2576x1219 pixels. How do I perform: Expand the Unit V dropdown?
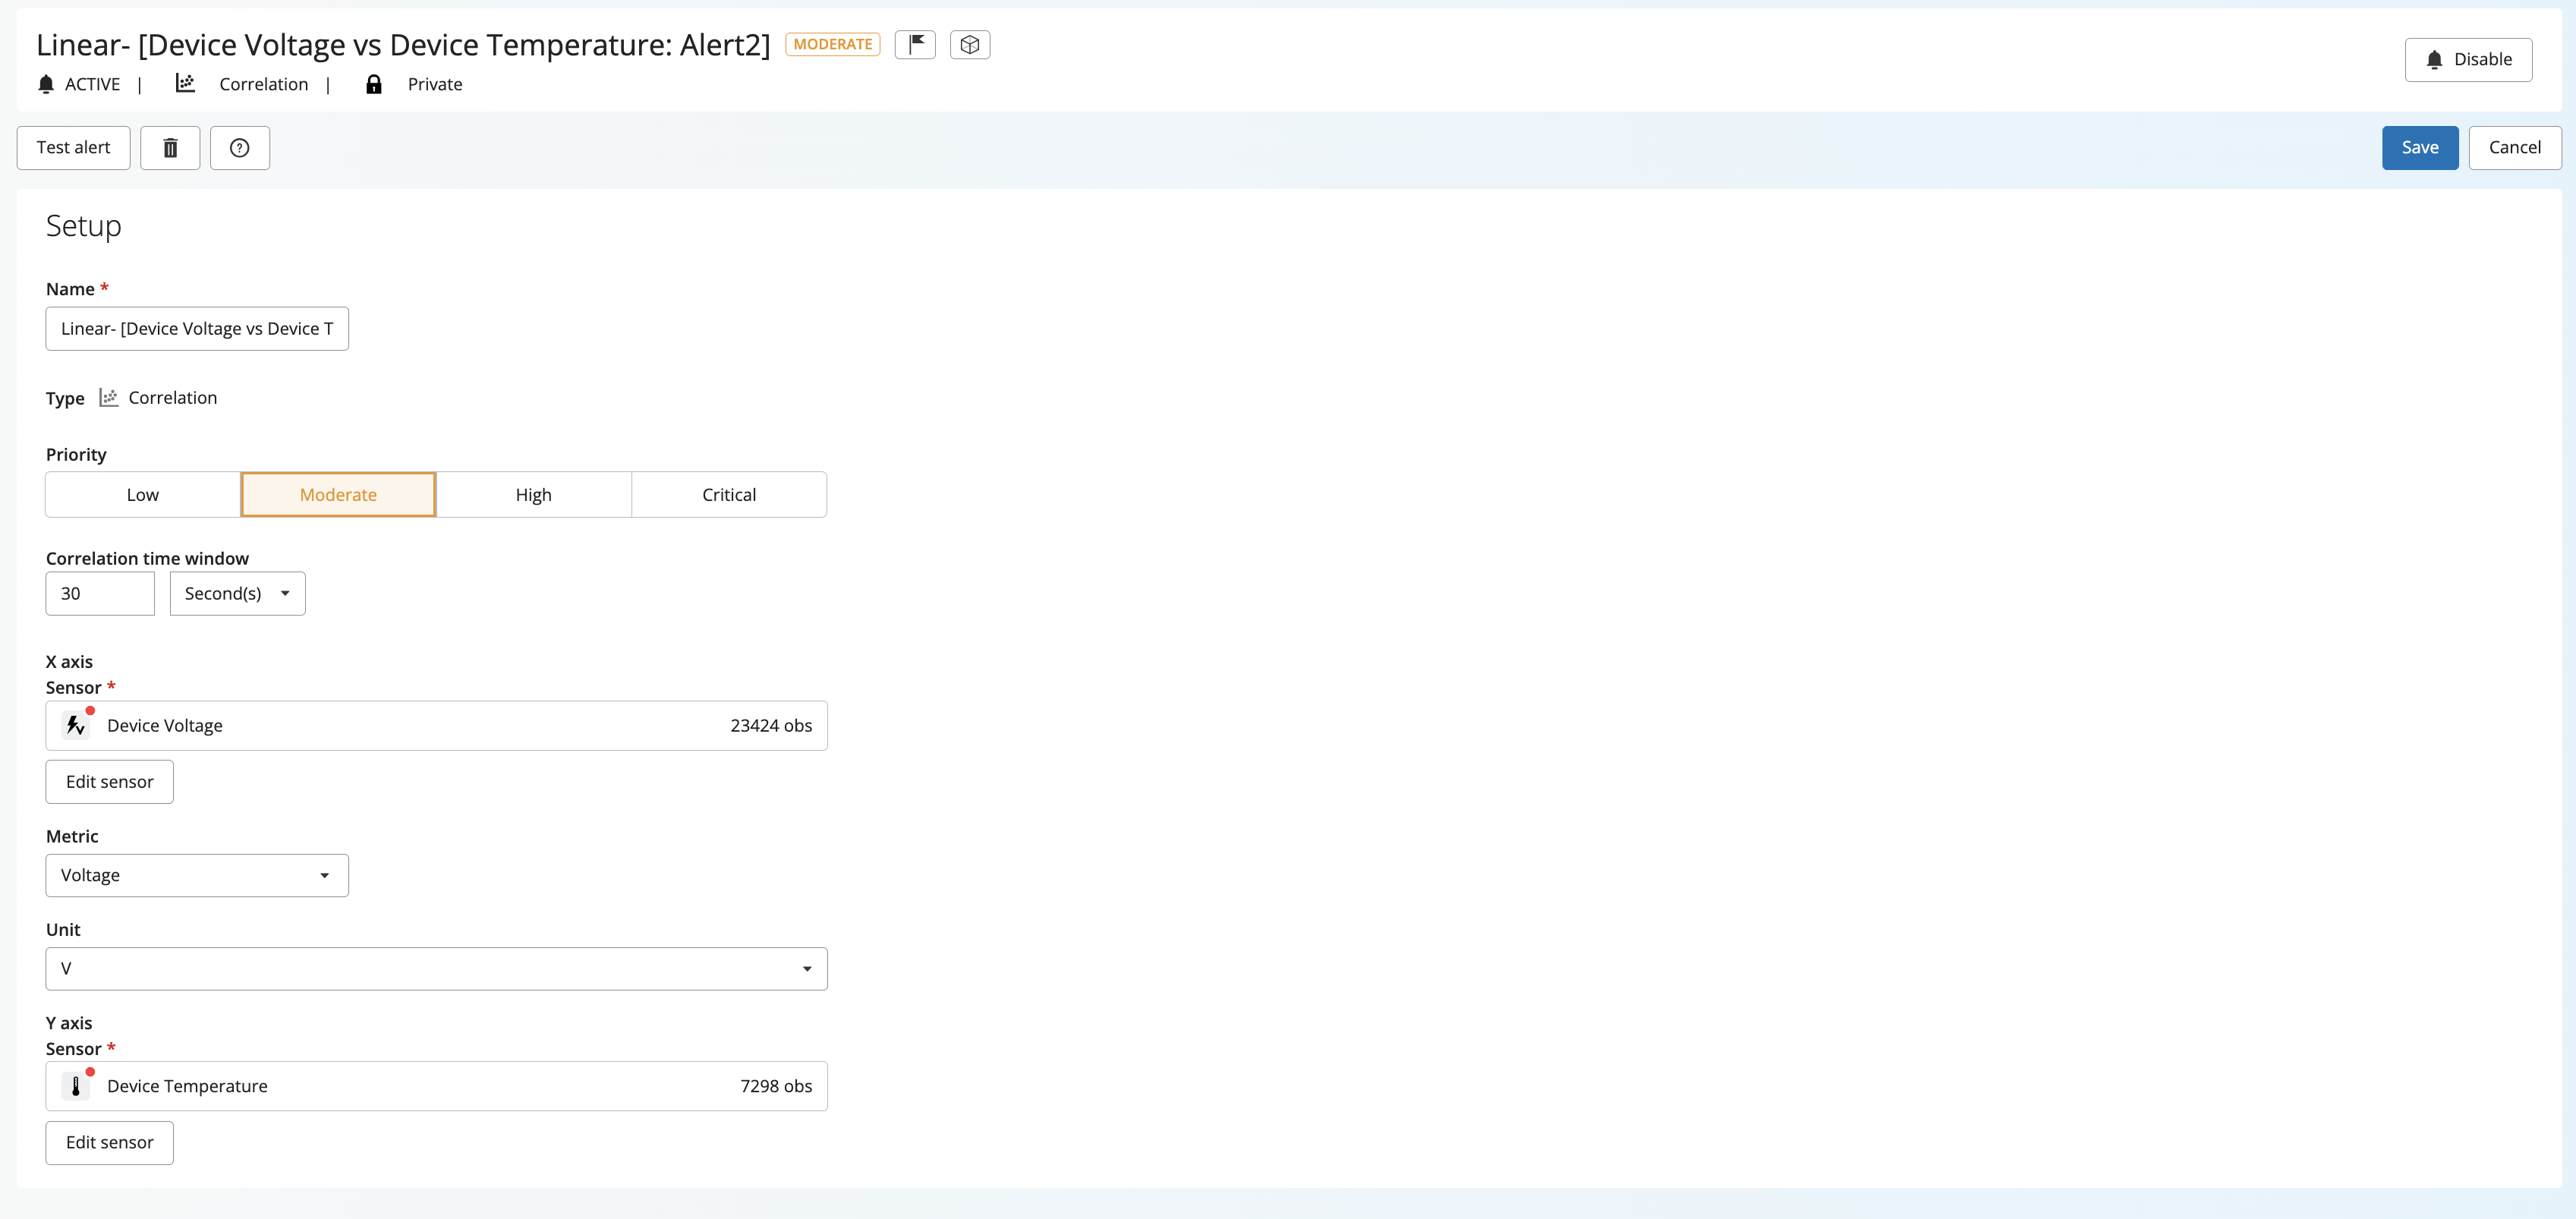coord(436,968)
